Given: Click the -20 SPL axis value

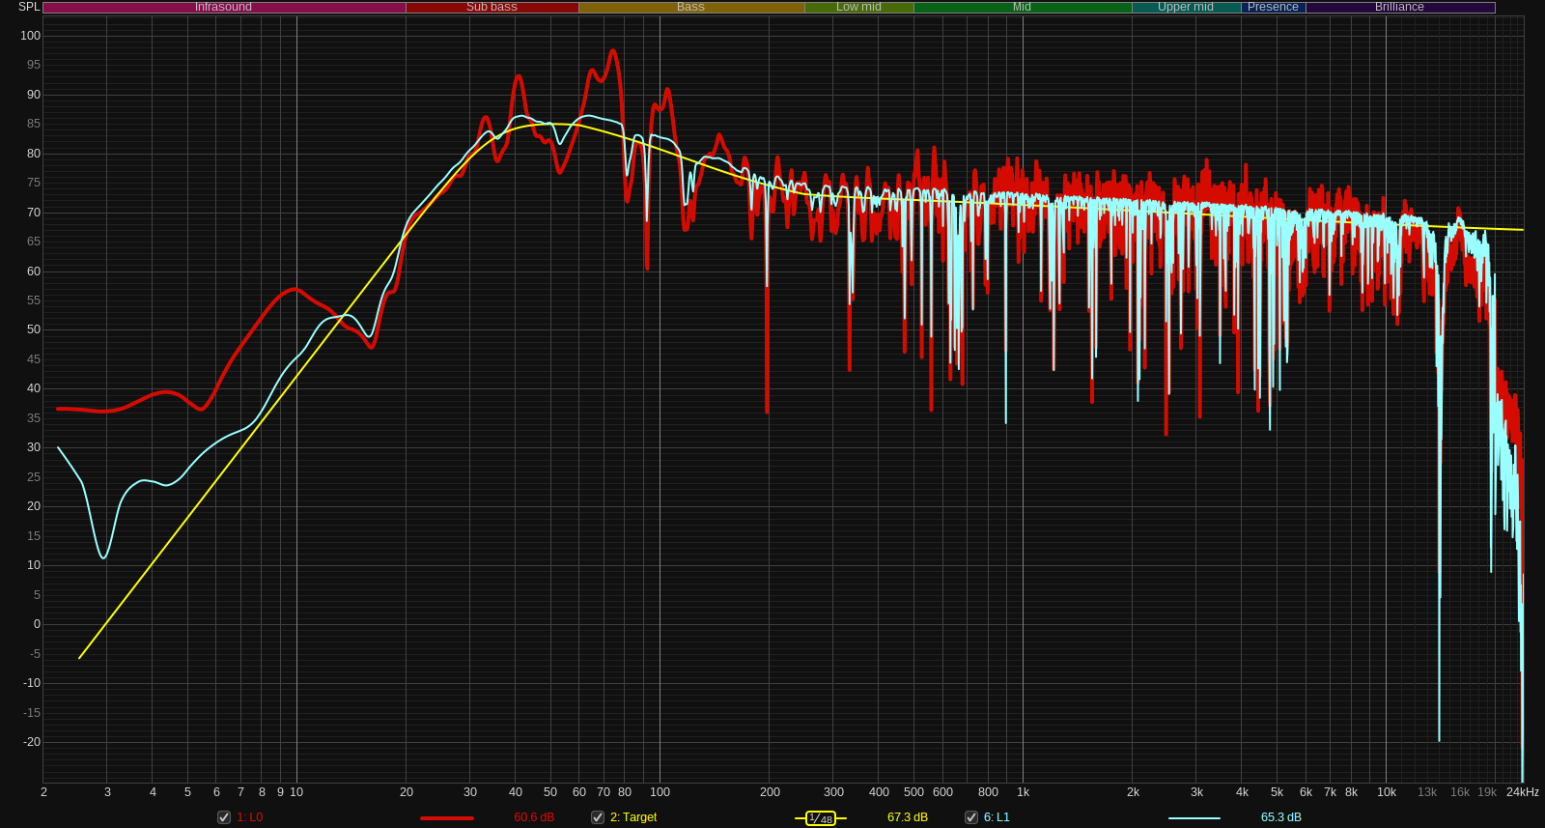Looking at the screenshot, I should click(x=32, y=742).
